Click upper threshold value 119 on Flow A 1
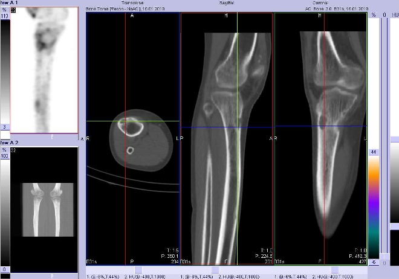Image resolution: width=399 pixels, height=279 pixels. pyautogui.click(x=4, y=16)
